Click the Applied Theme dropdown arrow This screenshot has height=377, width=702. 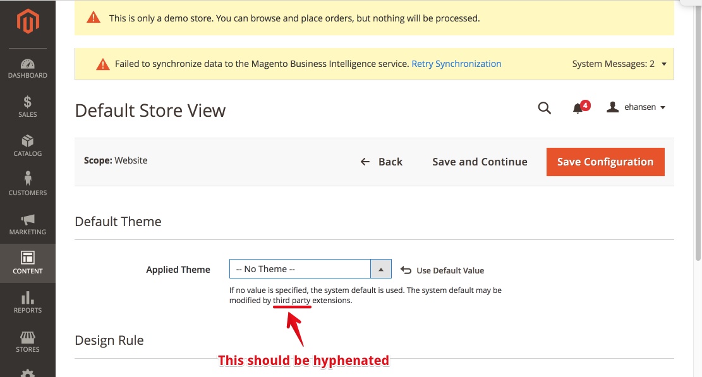pyautogui.click(x=381, y=269)
